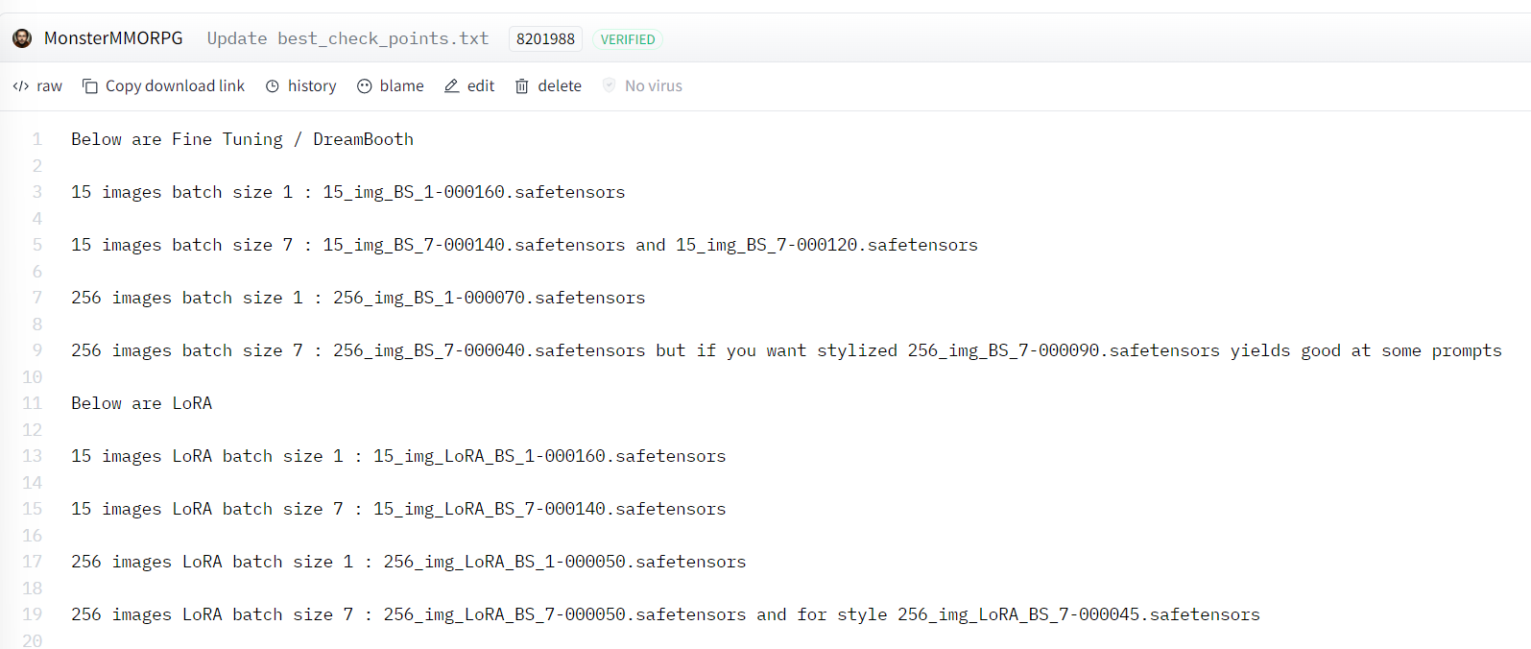Select line number 13
Image resolution: width=1531 pixels, height=649 pixels.
(33, 456)
